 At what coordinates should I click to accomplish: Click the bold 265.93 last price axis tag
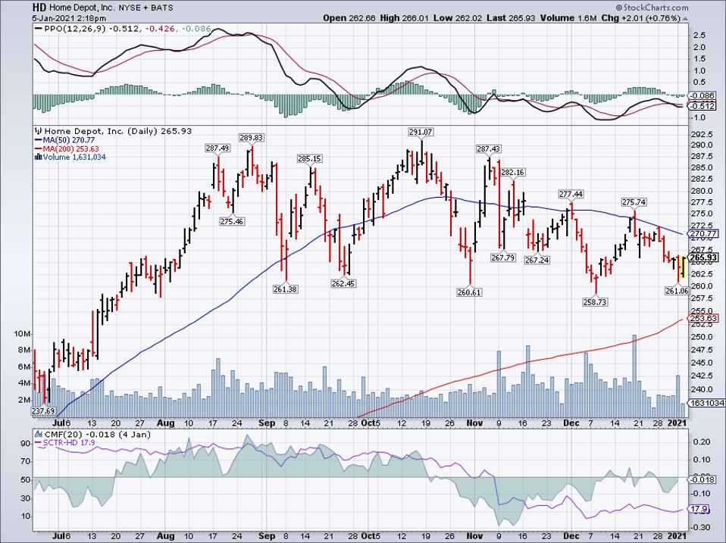click(x=704, y=257)
